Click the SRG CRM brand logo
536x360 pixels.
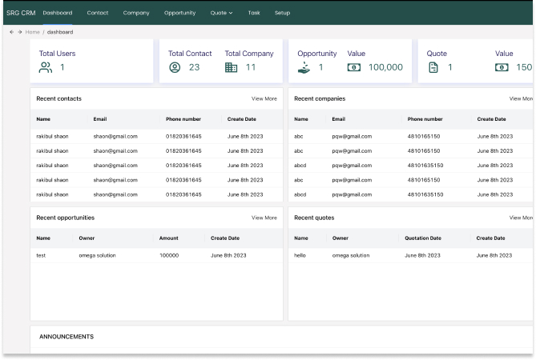21,13
